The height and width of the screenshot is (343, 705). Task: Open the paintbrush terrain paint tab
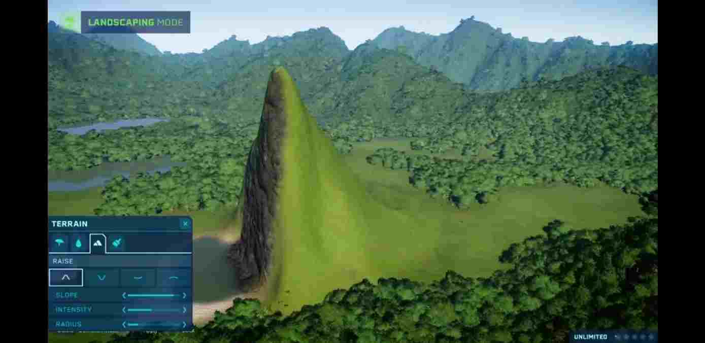[116, 243]
